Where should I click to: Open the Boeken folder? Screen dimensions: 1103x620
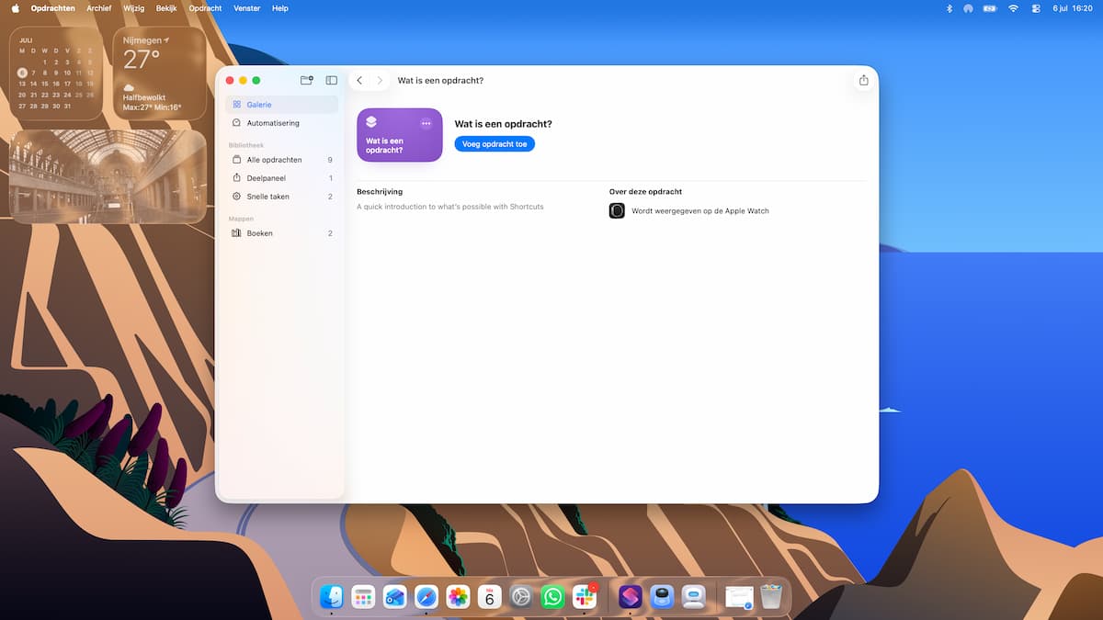(281, 233)
